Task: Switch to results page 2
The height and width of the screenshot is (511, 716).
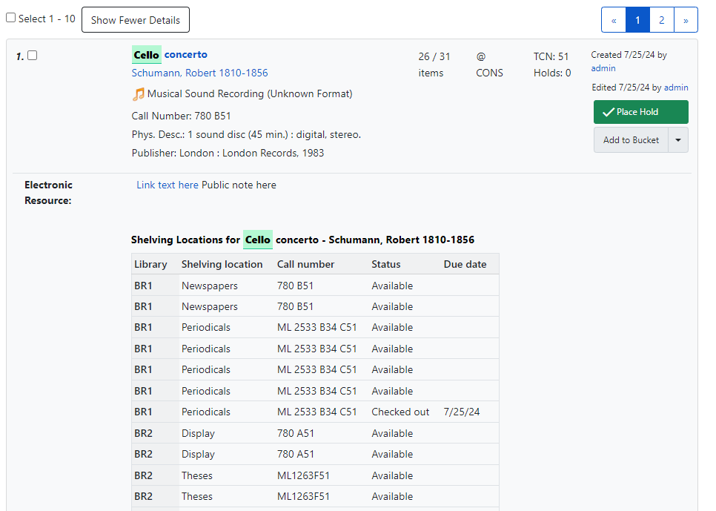Action: 661,19
